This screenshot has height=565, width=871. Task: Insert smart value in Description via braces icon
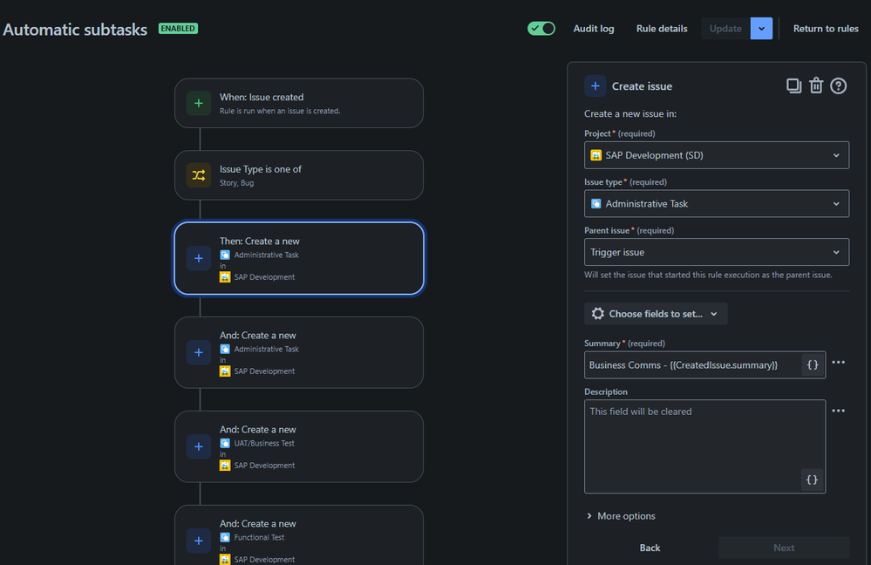coord(812,480)
